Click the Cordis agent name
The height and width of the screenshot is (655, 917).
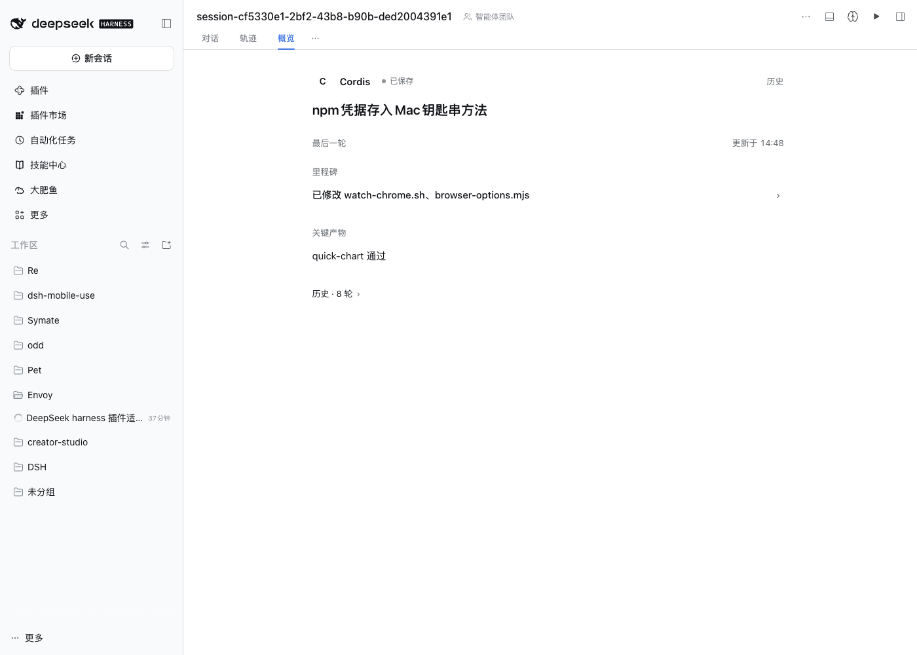[x=355, y=81]
